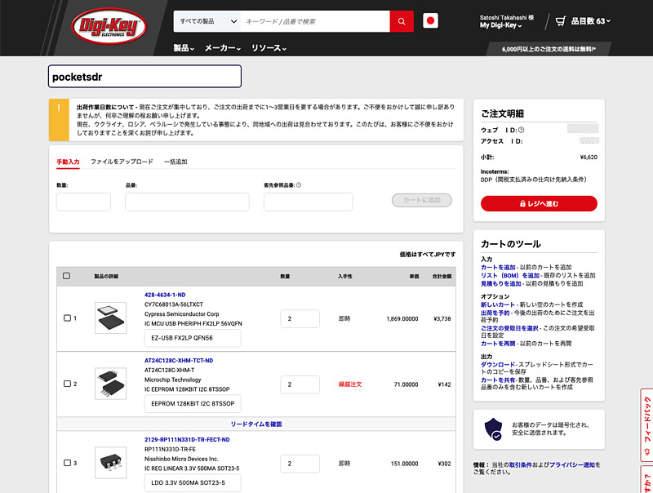Switch to the 一括追加 tab
The height and width of the screenshot is (493, 653).
(x=175, y=162)
